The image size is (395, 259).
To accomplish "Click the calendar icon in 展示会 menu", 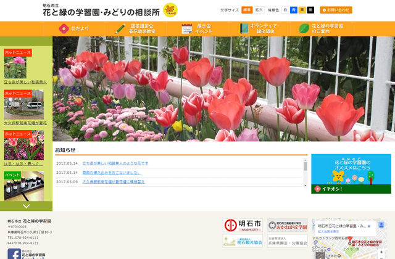I will pyautogui.click(x=186, y=29).
